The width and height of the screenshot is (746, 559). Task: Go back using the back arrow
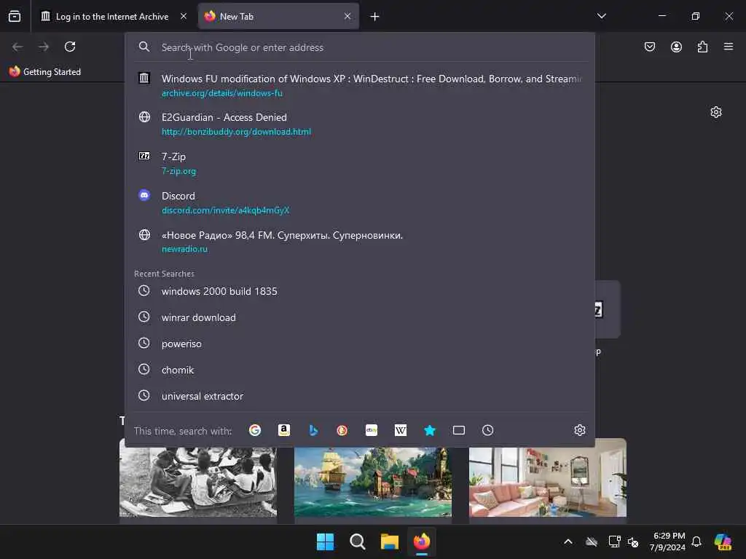tap(17, 47)
